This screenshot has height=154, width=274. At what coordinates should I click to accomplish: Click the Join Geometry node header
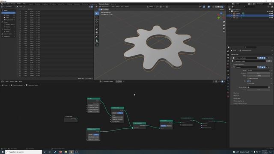[139, 123]
